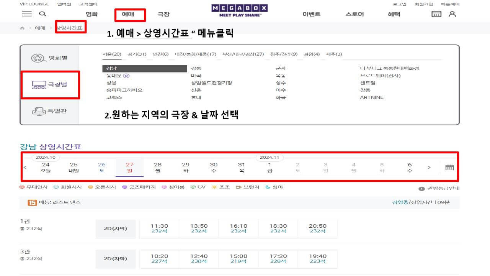490x276 pixels.
Task: Show previous dates with left arrow
Action: pos(25,168)
